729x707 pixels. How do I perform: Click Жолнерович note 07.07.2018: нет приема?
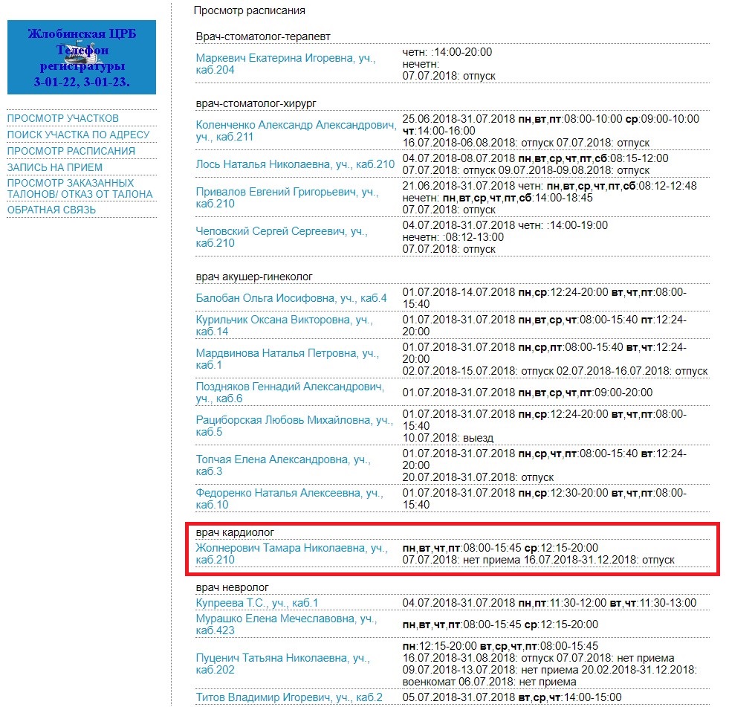point(461,560)
